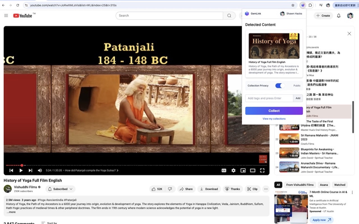Open the YouTube hamburger guide menu

click(6, 16)
